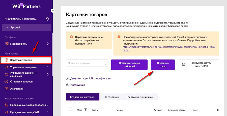Click the Отзывы и вопросы question icon
This screenshot has width=227, height=116.
7,82
